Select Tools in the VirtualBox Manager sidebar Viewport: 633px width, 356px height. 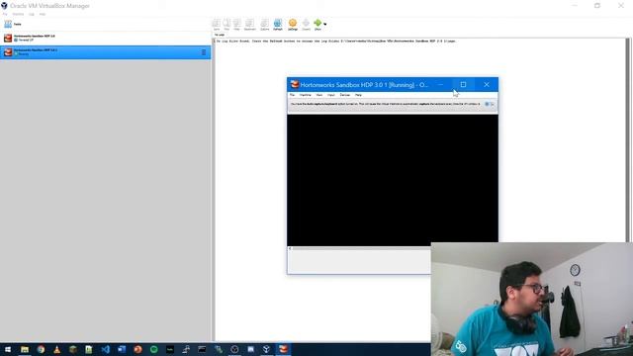(x=106, y=24)
